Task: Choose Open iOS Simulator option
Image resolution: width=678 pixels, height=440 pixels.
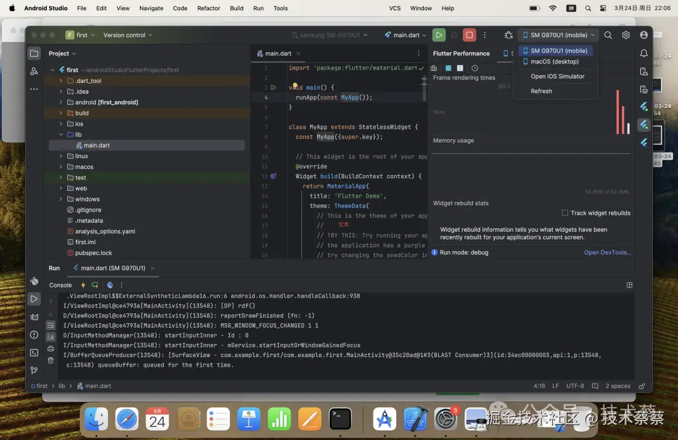Action: pos(557,77)
